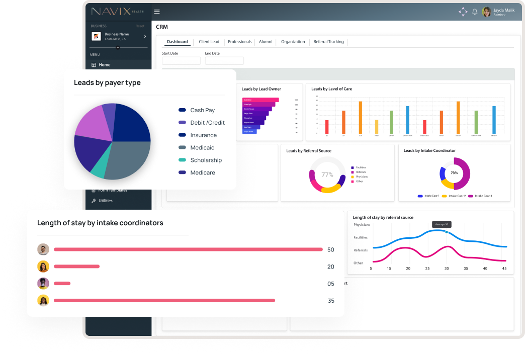525x354 pixels.
Task: Click the End Date input field
Action: (224, 61)
